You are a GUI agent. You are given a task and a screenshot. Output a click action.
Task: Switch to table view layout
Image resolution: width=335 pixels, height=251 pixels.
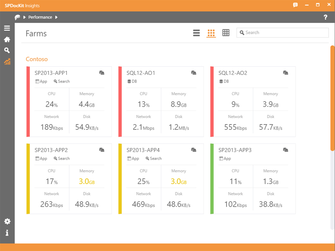(x=226, y=33)
